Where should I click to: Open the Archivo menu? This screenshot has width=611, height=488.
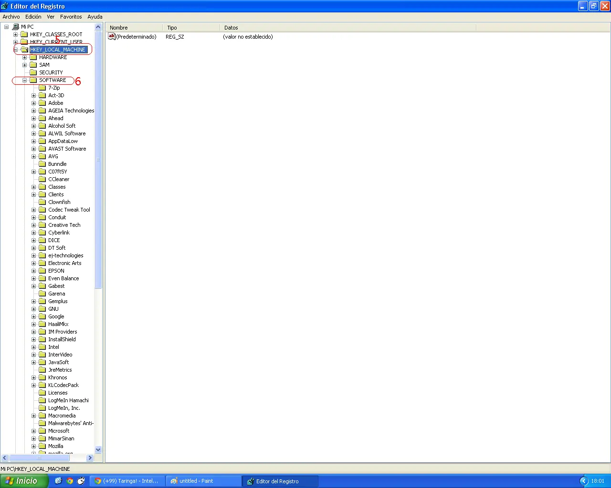[x=11, y=17]
